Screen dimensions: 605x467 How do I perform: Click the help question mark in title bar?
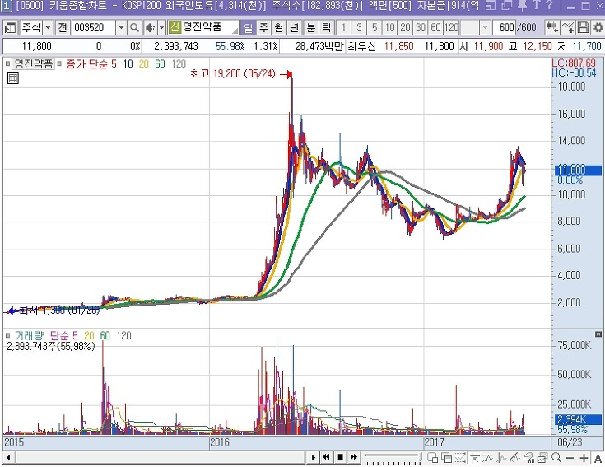point(550,5)
